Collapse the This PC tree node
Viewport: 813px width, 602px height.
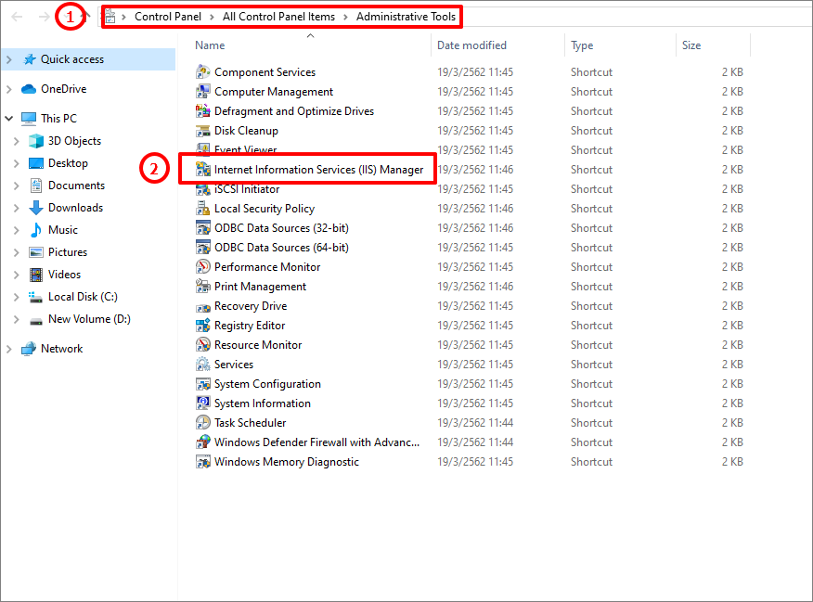(x=8, y=119)
